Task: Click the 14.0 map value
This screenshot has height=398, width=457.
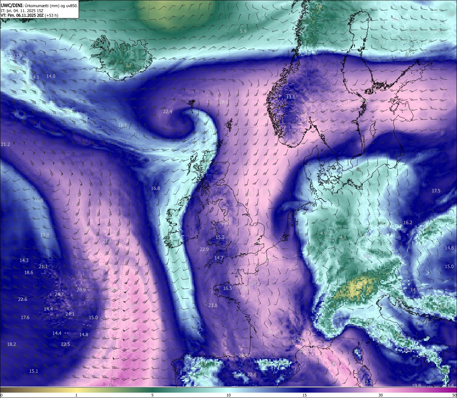Action: (x=51, y=76)
